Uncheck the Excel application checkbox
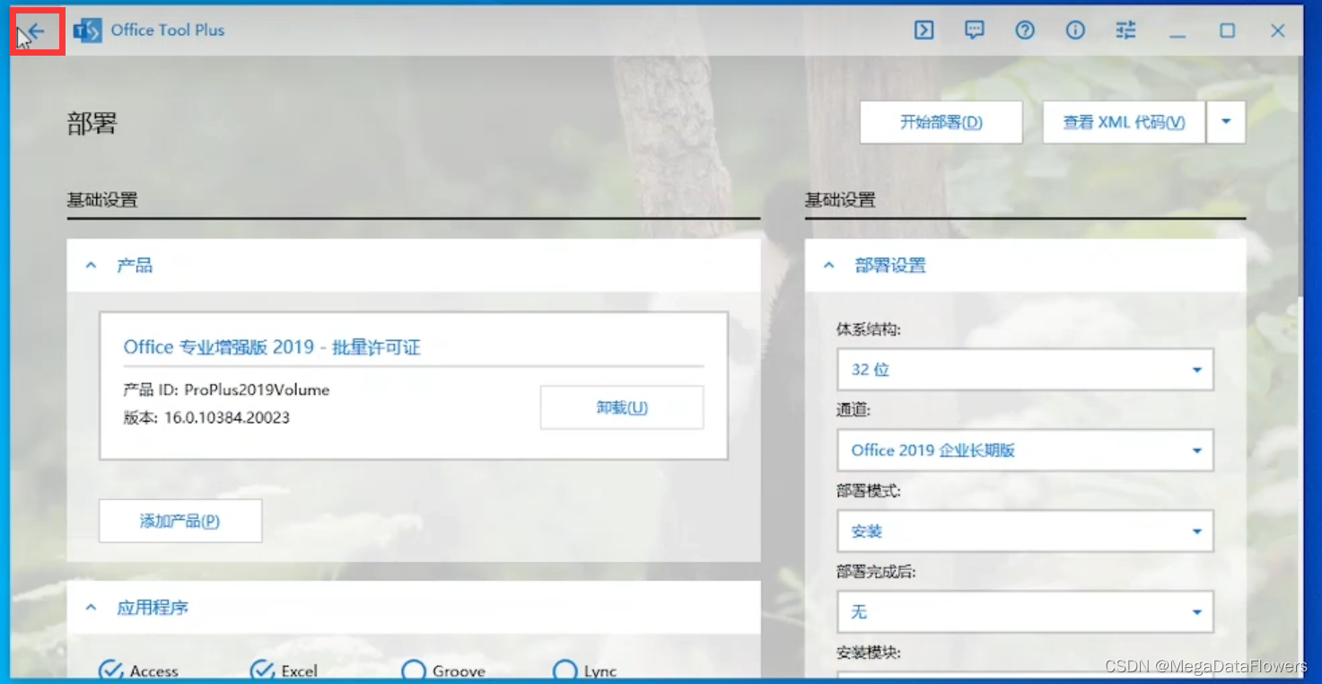 (x=262, y=671)
